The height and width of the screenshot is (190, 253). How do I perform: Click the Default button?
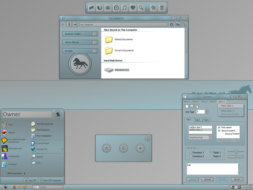coord(193,179)
